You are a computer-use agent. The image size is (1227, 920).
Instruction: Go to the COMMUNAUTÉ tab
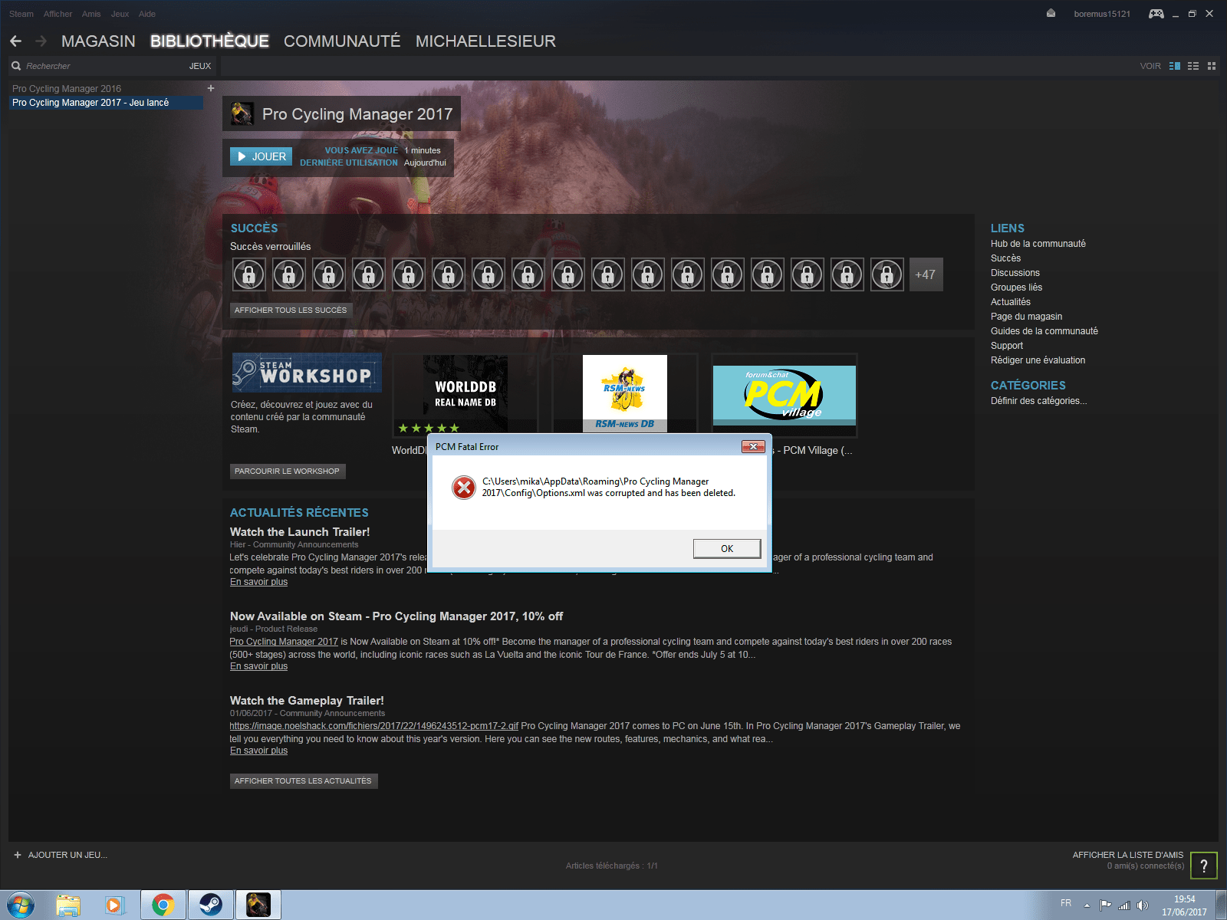(342, 41)
